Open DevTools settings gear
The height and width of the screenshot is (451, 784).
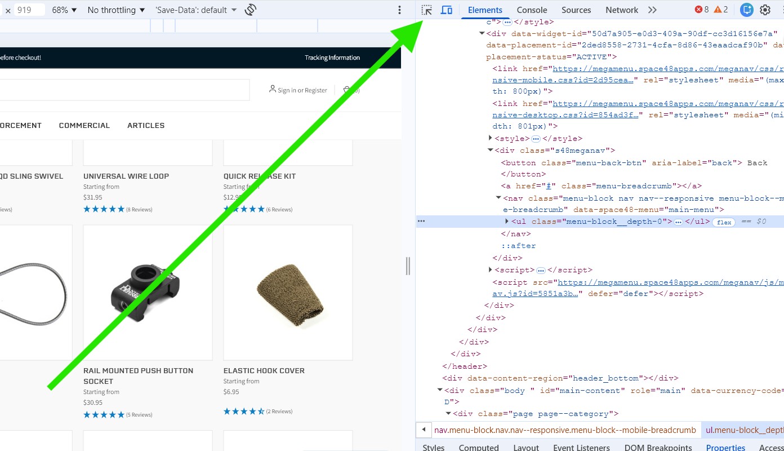pyautogui.click(x=765, y=10)
